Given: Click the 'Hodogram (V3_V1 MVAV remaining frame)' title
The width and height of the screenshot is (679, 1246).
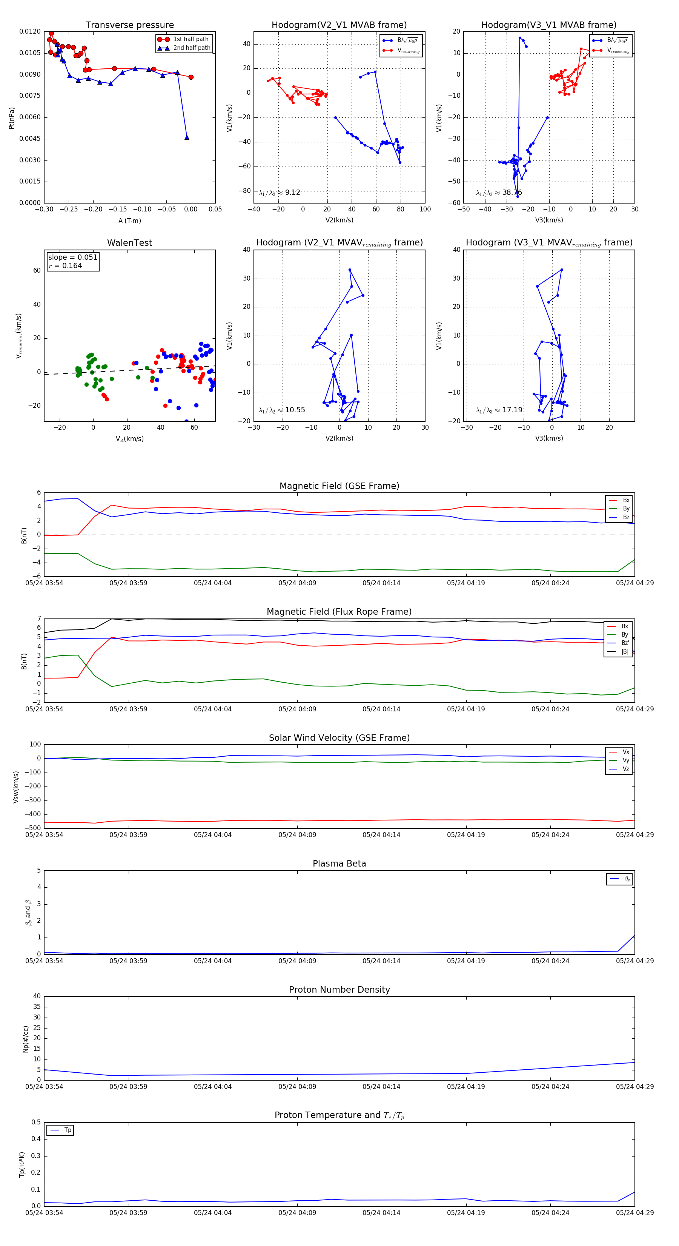Looking at the screenshot, I should click(549, 243).
